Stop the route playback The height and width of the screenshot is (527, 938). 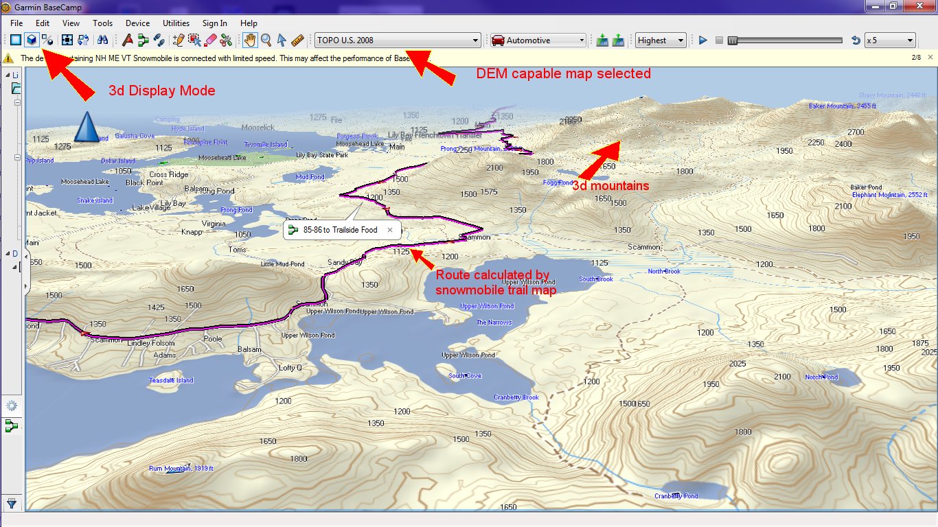[719, 40]
